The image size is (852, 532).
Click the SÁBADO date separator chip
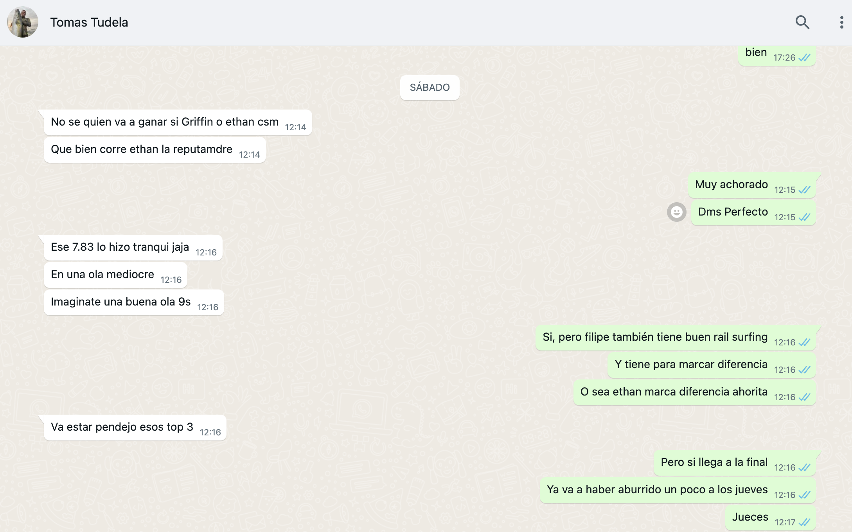[x=430, y=87]
